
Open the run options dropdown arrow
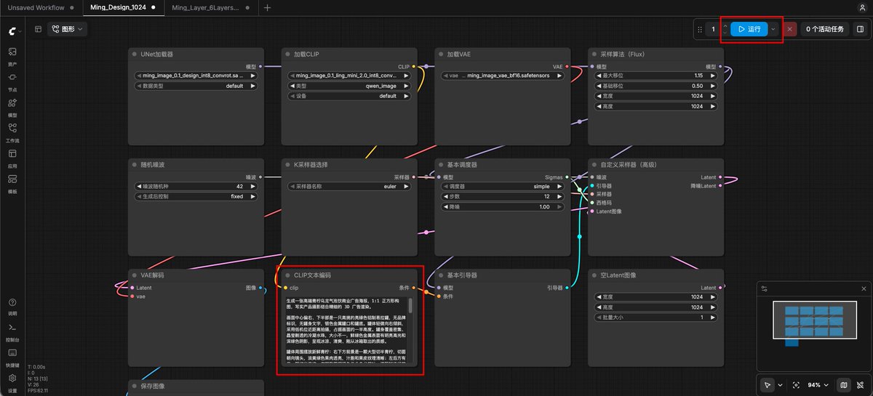pos(773,29)
